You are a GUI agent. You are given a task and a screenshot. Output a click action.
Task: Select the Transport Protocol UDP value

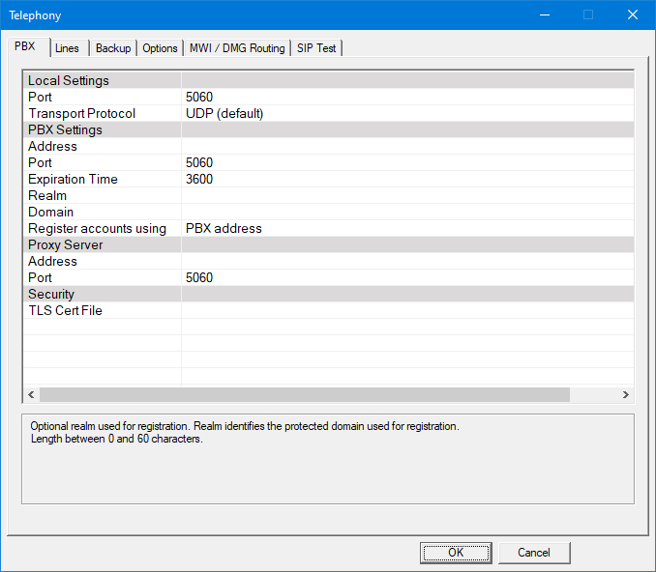pos(406,114)
